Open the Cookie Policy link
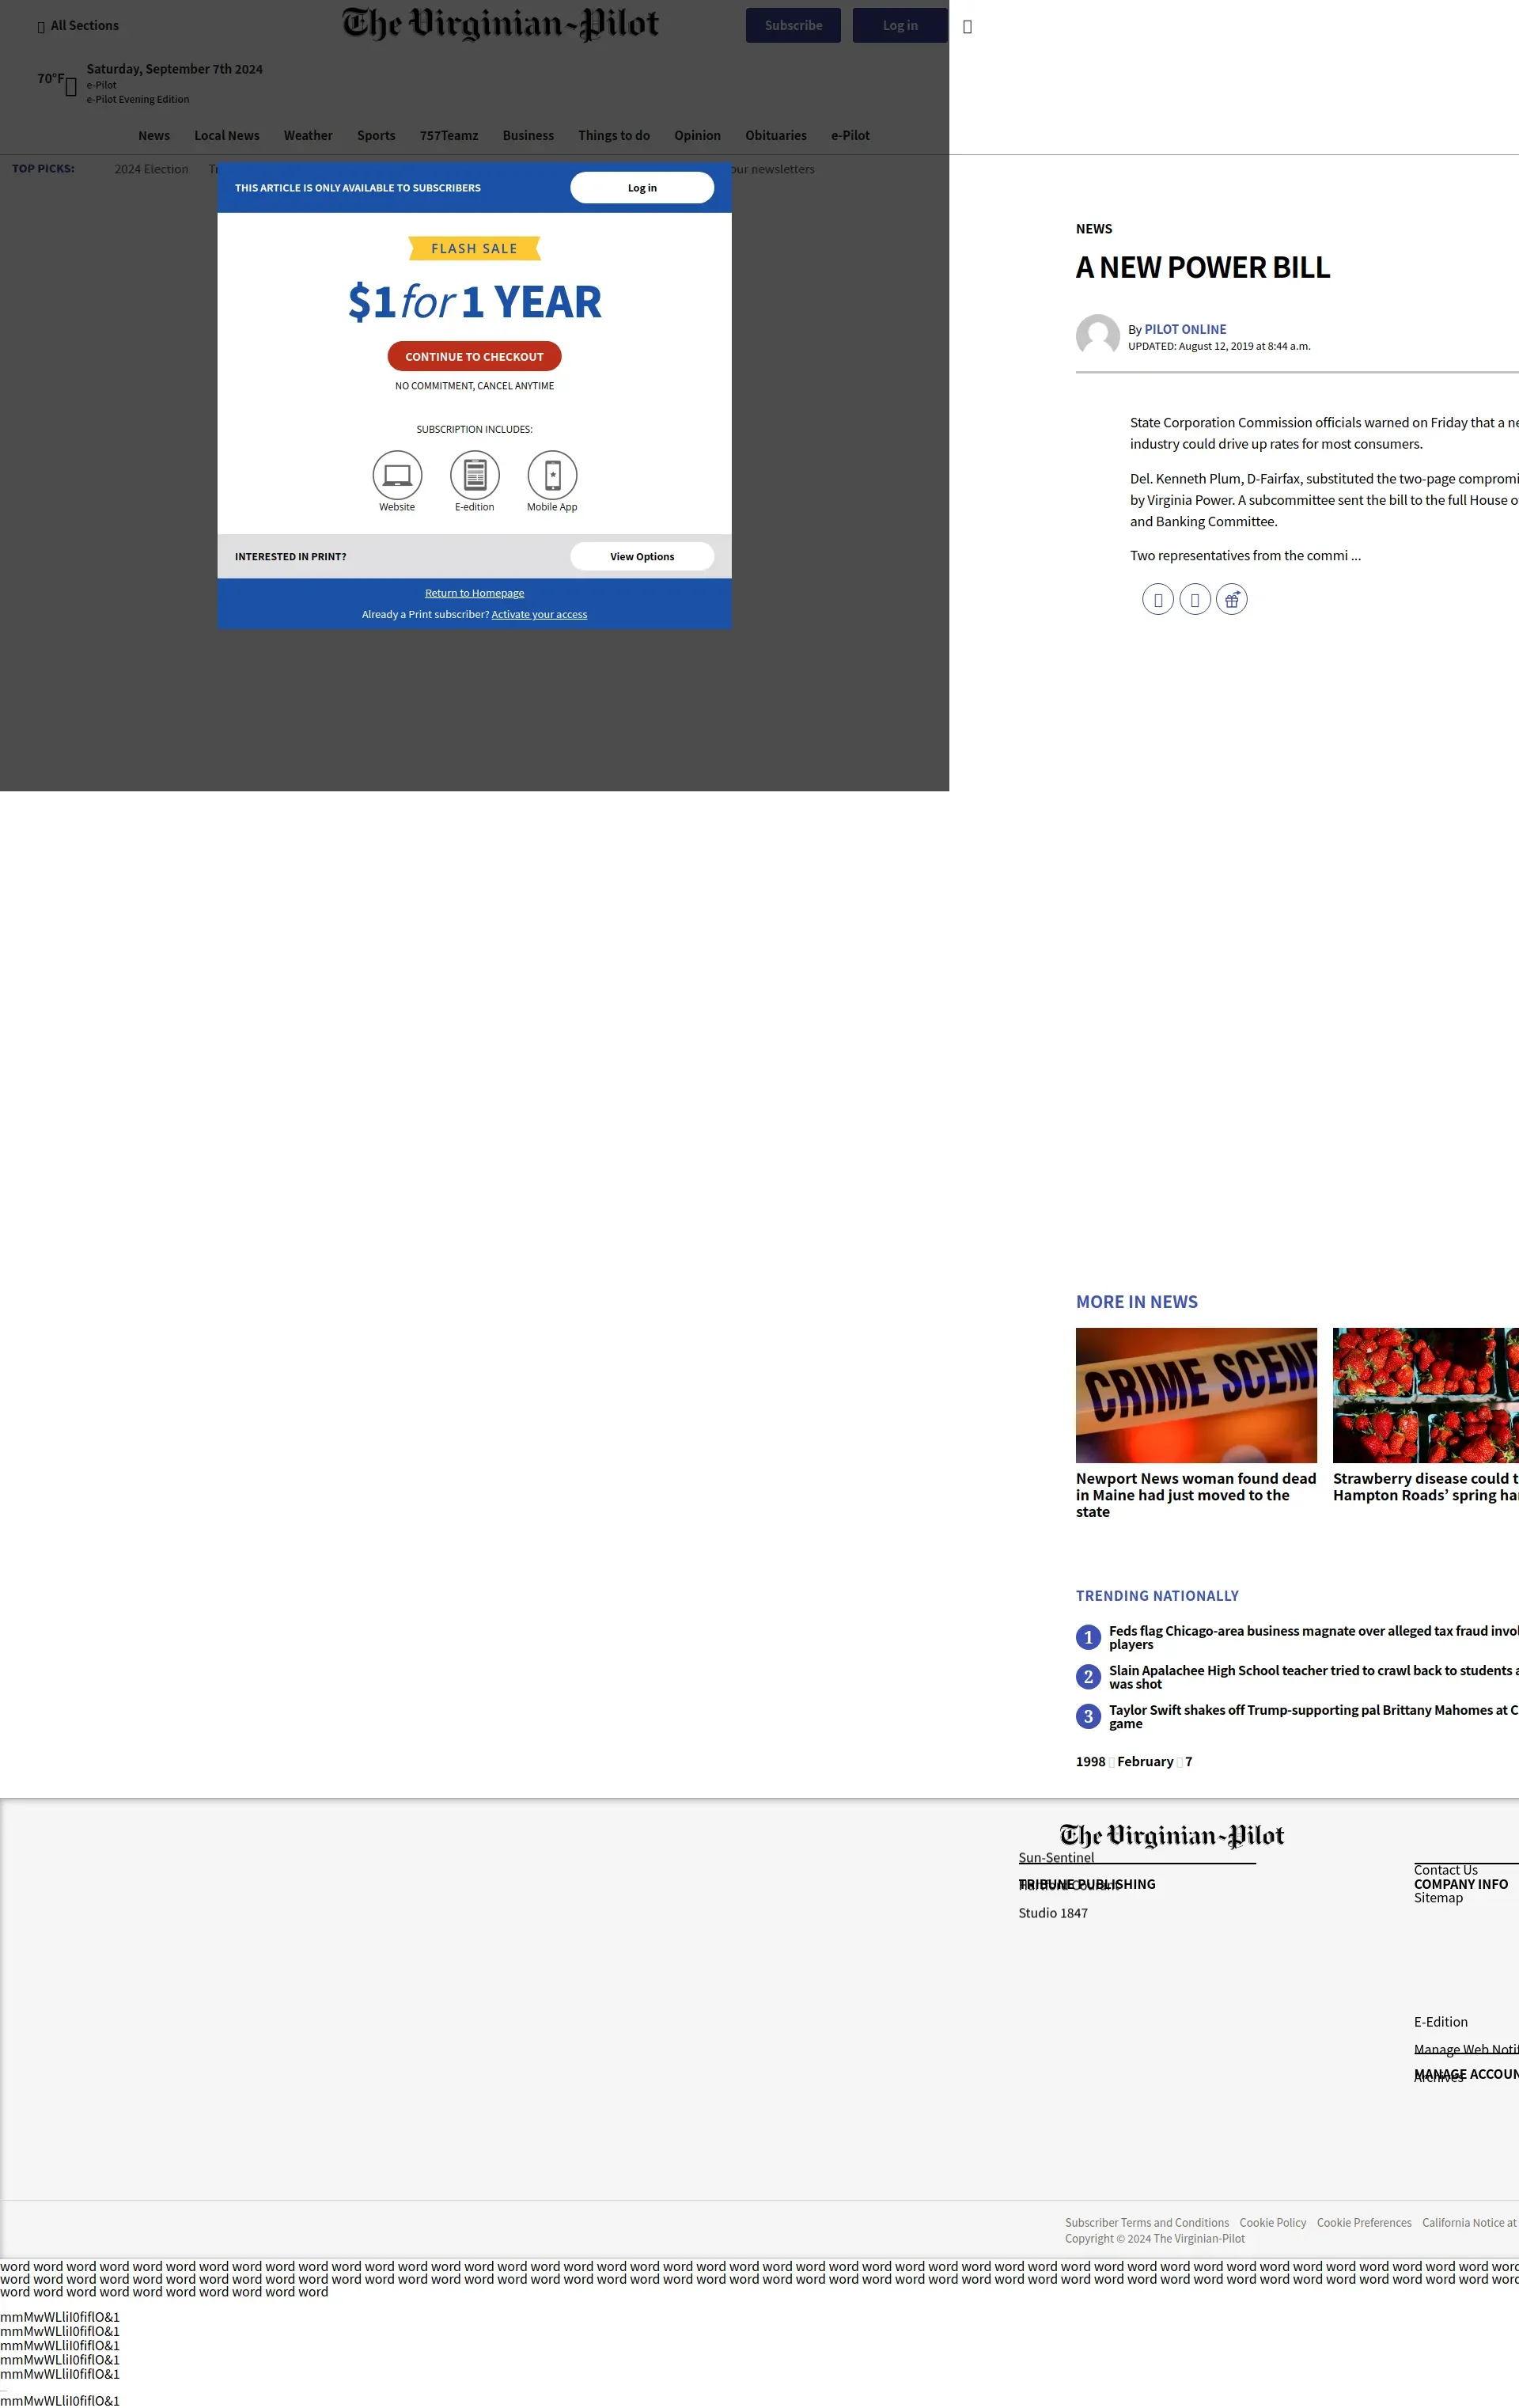This screenshot has width=1519, height=2408. point(1273,2223)
